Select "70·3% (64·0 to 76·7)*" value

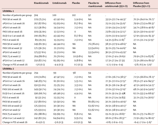coord(144,19)
